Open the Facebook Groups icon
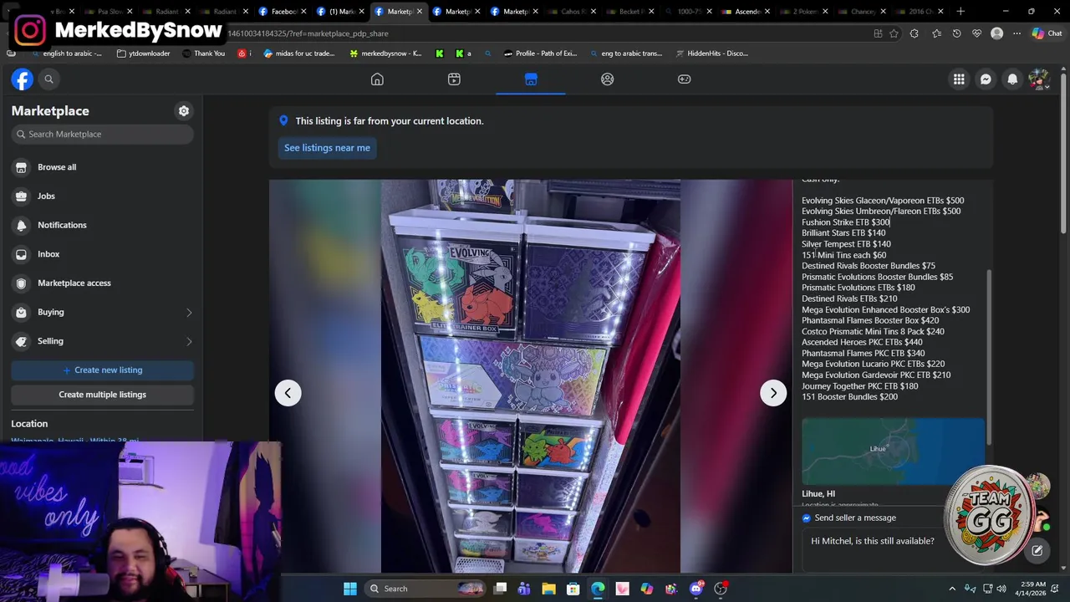This screenshot has width=1070, height=602. pos(608,79)
